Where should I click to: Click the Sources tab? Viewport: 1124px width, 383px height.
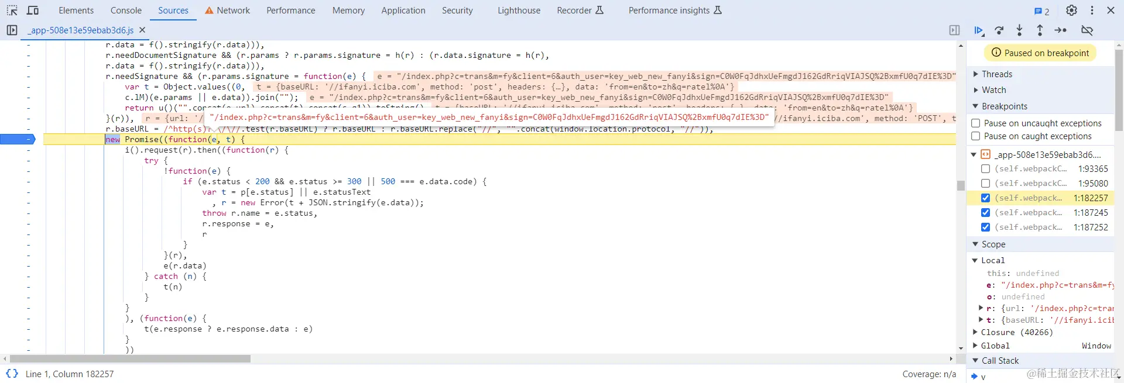[x=173, y=11]
